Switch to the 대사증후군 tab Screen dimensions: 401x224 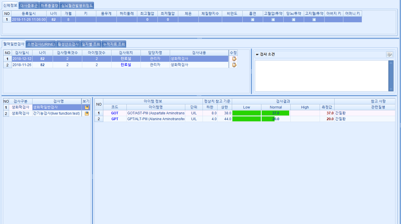pos(29,6)
